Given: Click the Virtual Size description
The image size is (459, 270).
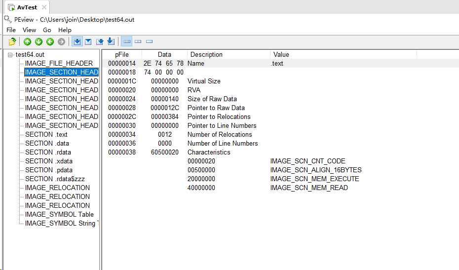Looking at the screenshot, I should (x=204, y=81).
